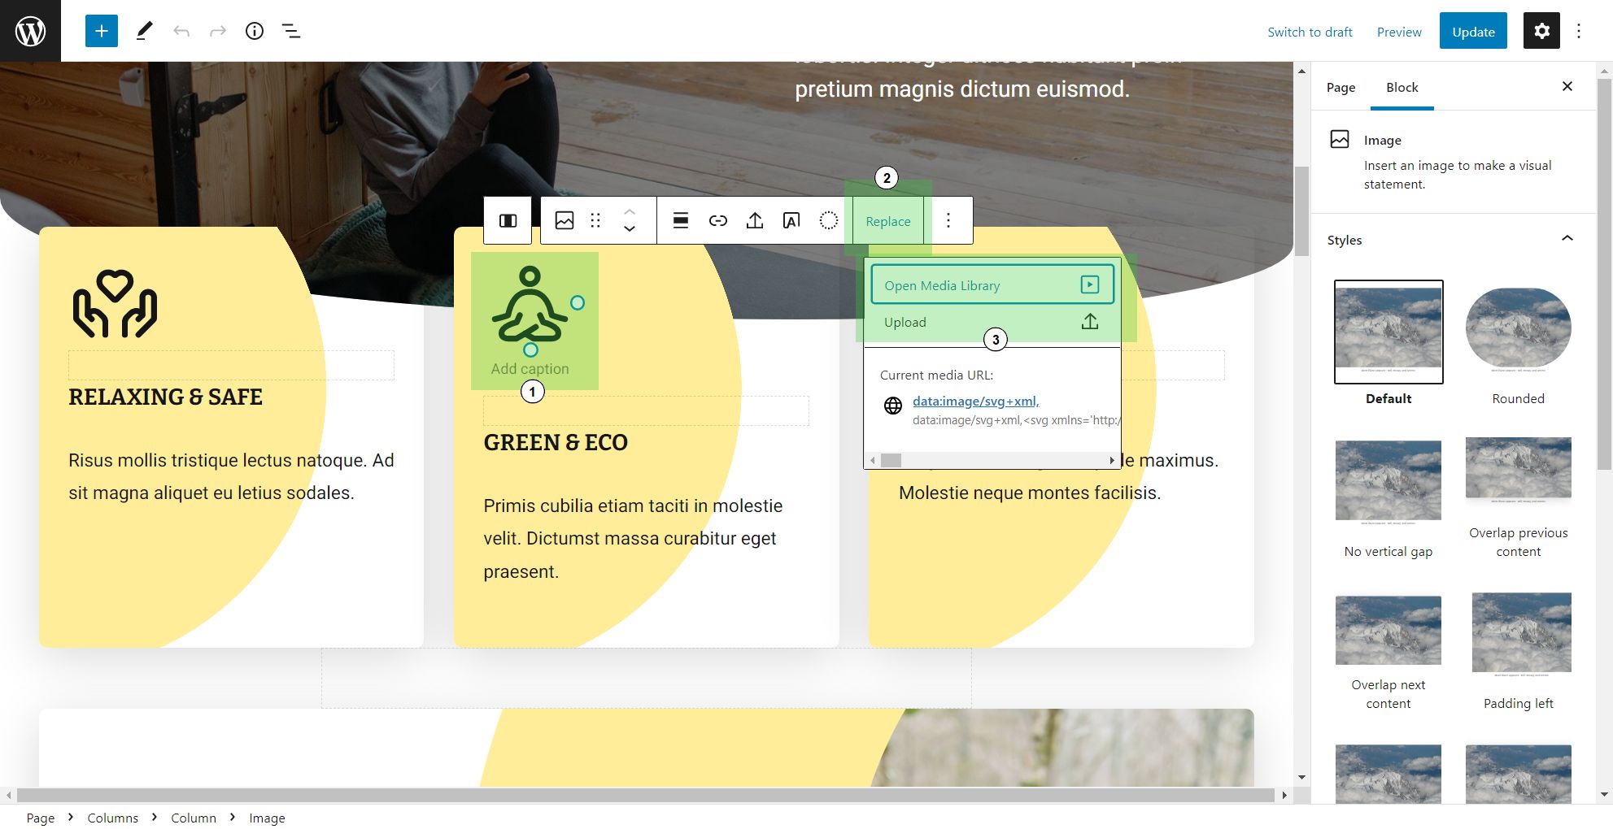Collapse the Styles panel section
The image size is (1613, 829).
point(1567,239)
